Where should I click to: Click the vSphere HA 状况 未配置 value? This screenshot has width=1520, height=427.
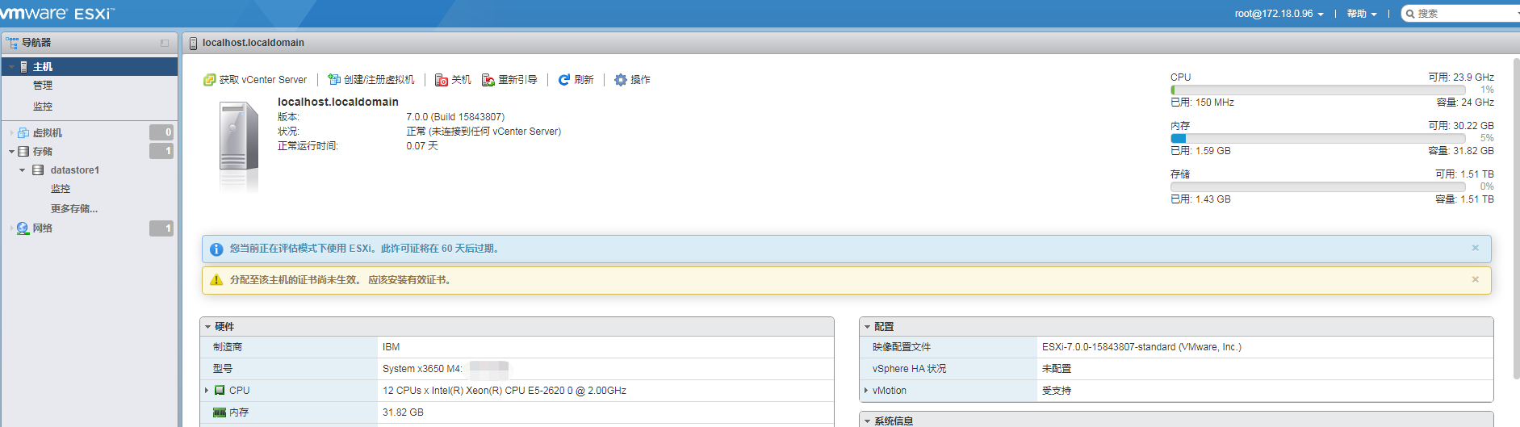[1057, 369]
